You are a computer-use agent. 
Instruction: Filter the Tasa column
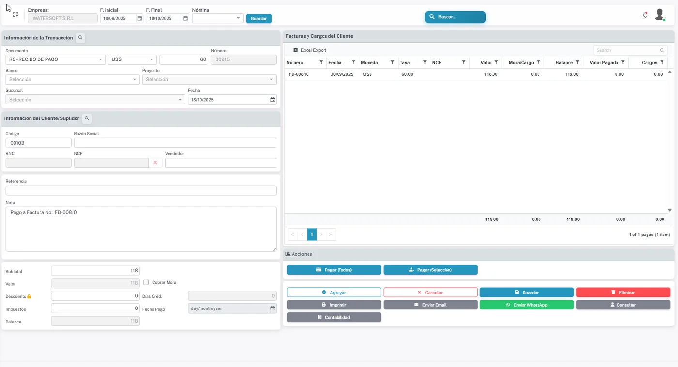(425, 63)
